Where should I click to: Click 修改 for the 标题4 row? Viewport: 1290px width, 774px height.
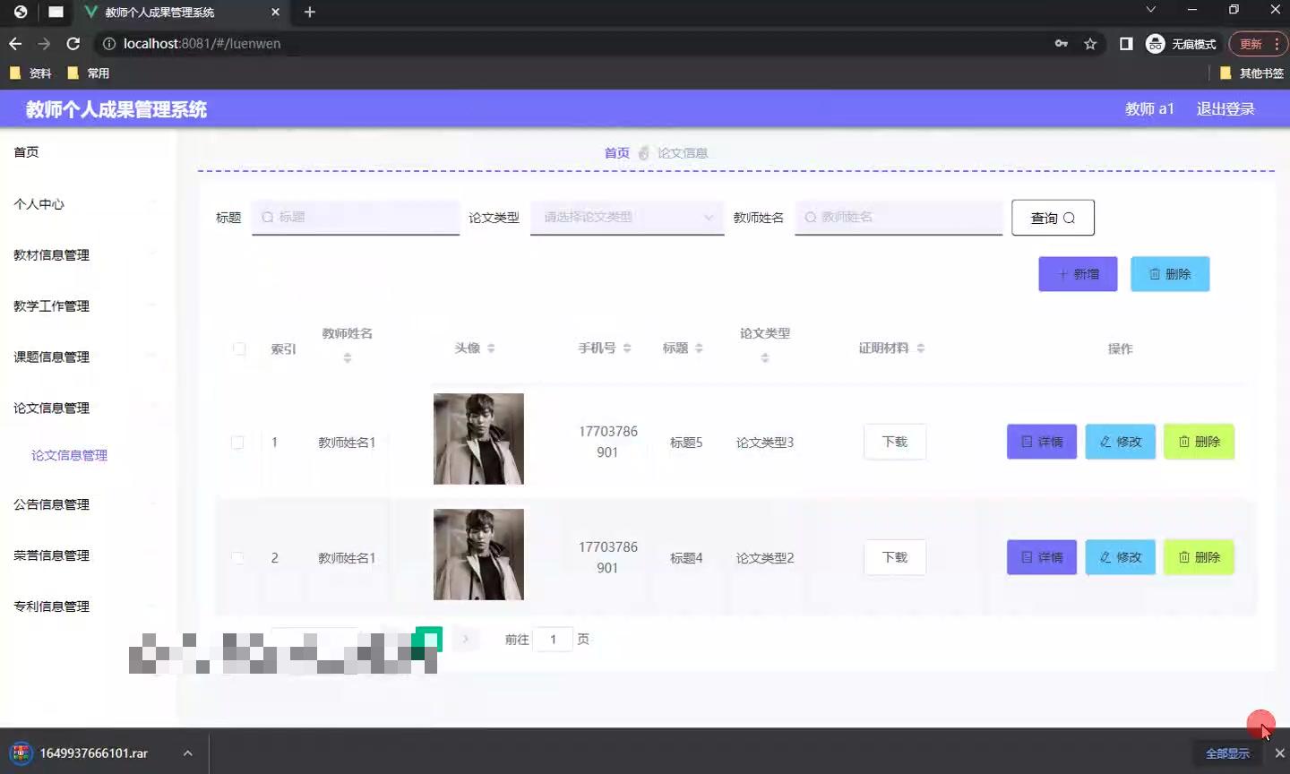tap(1121, 557)
